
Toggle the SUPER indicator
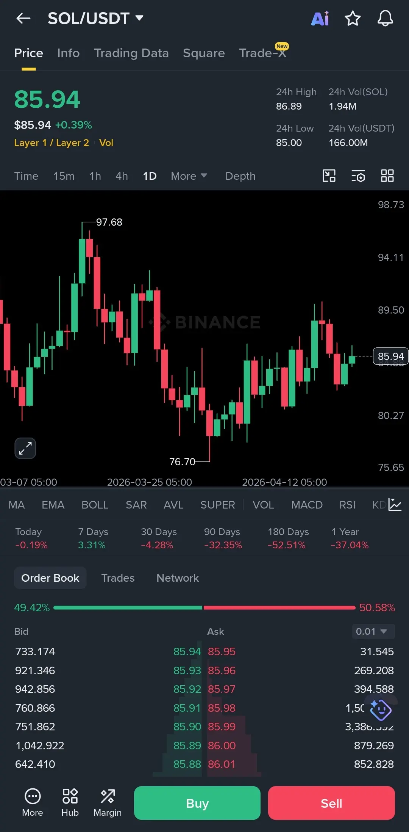point(218,505)
